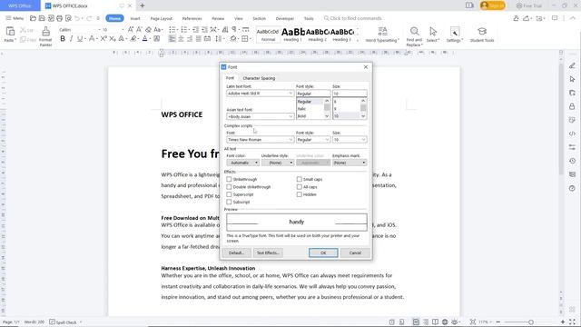Image resolution: width=581 pixels, height=327 pixels.
Task: Toggle bold formatting in the ribbon
Action: tap(63, 38)
